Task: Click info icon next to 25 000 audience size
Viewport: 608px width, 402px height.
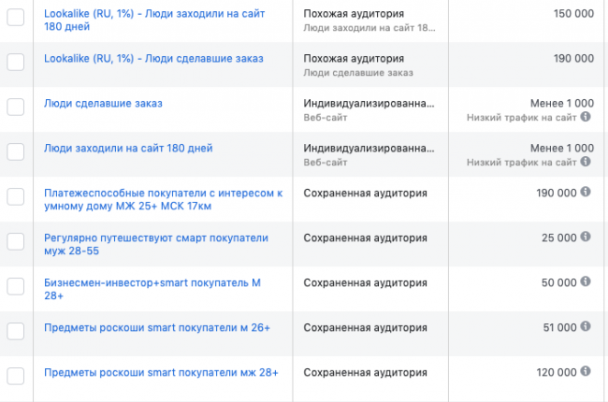Action: [586, 237]
